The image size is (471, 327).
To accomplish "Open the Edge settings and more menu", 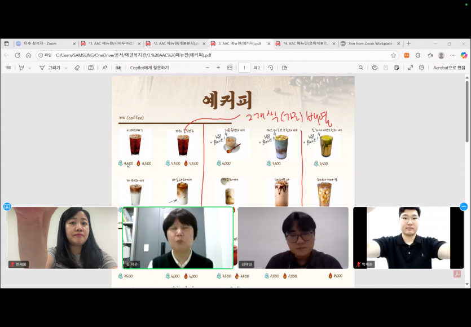I will (452, 55).
